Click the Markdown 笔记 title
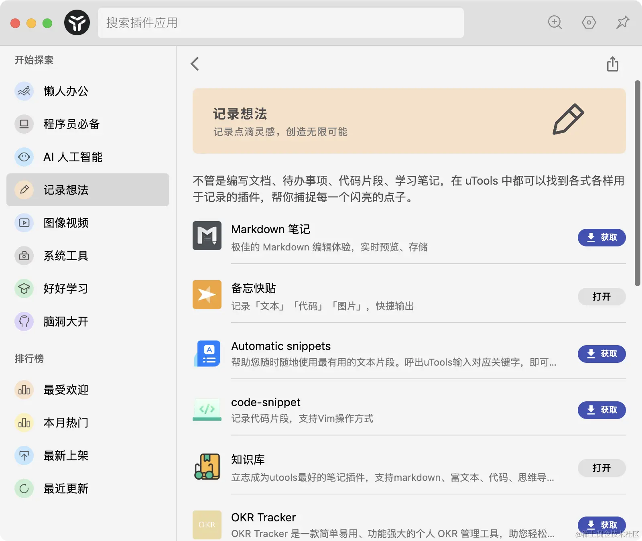The image size is (642, 541). (x=271, y=229)
